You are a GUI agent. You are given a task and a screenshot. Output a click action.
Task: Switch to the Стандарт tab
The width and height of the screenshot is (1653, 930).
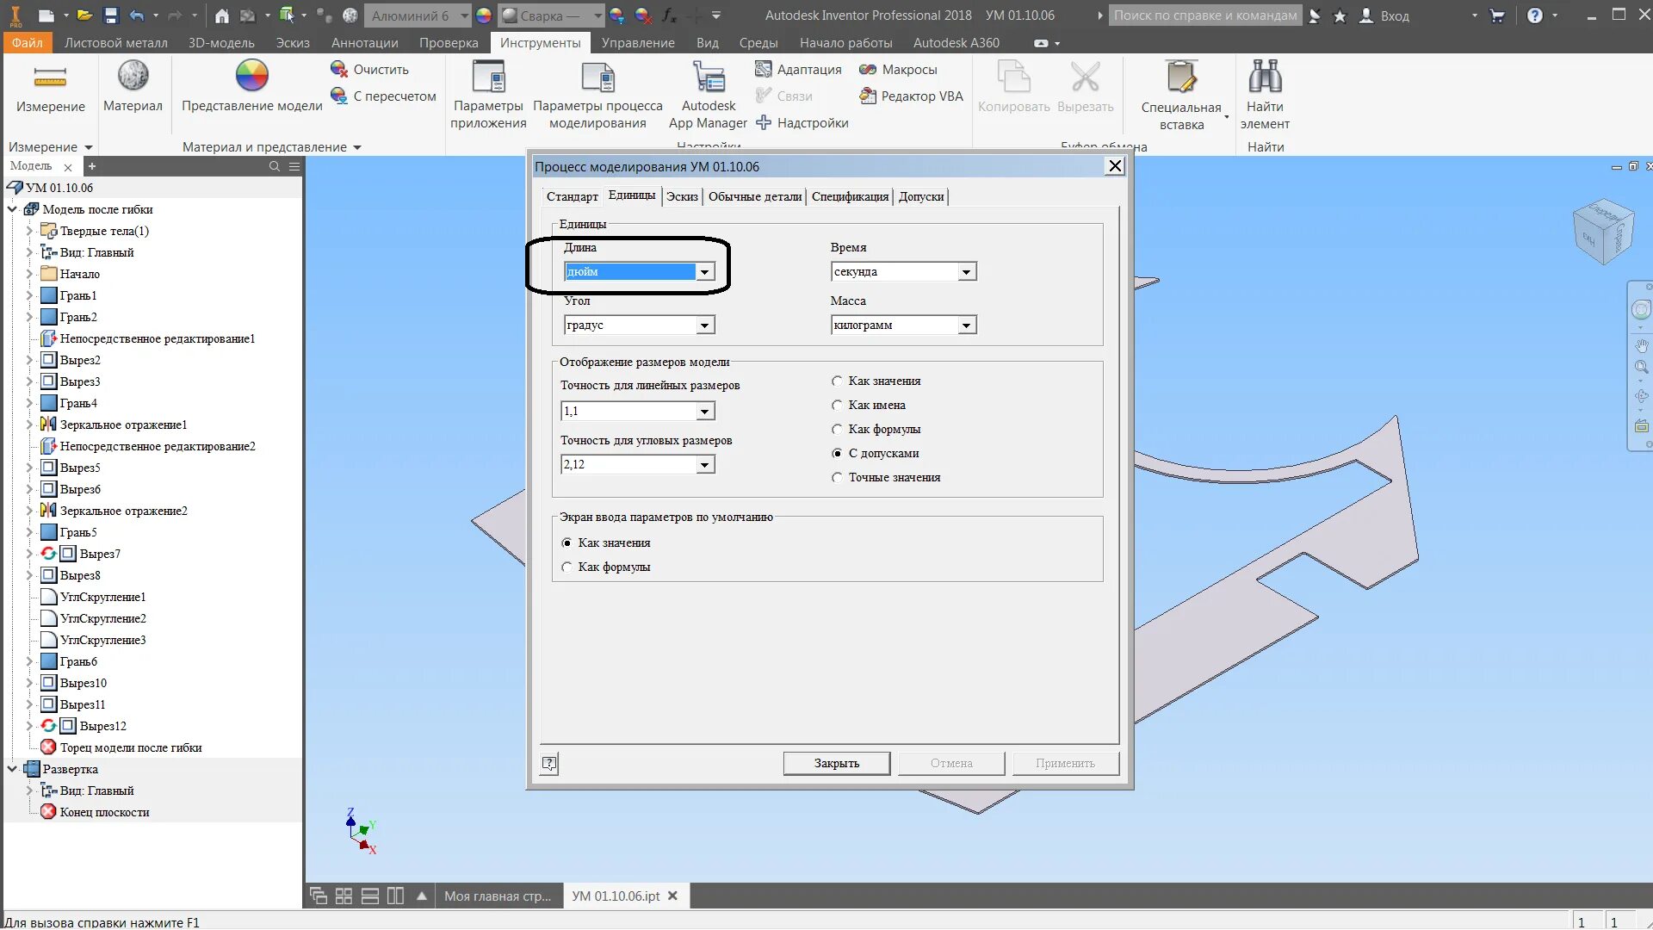(572, 196)
